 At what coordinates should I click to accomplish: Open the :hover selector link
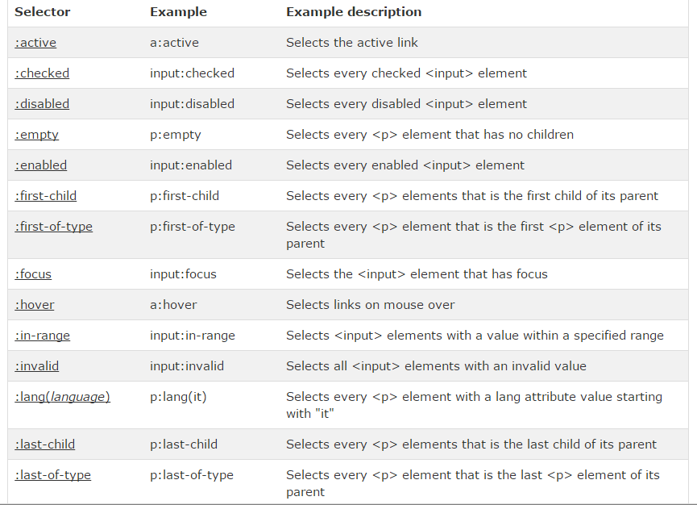(x=34, y=305)
